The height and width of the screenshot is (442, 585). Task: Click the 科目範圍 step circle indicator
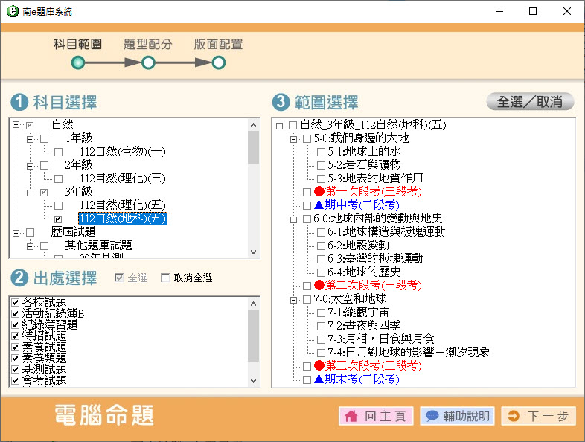[x=78, y=63]
